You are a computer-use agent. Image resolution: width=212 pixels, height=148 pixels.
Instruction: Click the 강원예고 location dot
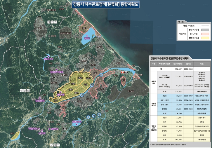tap(50, 129)
